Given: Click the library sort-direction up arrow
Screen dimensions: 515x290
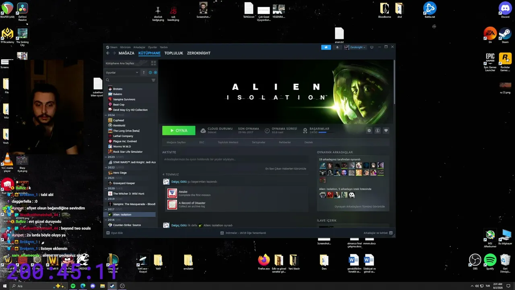Looking at the screenshot, I should click(x=144, y=72).
